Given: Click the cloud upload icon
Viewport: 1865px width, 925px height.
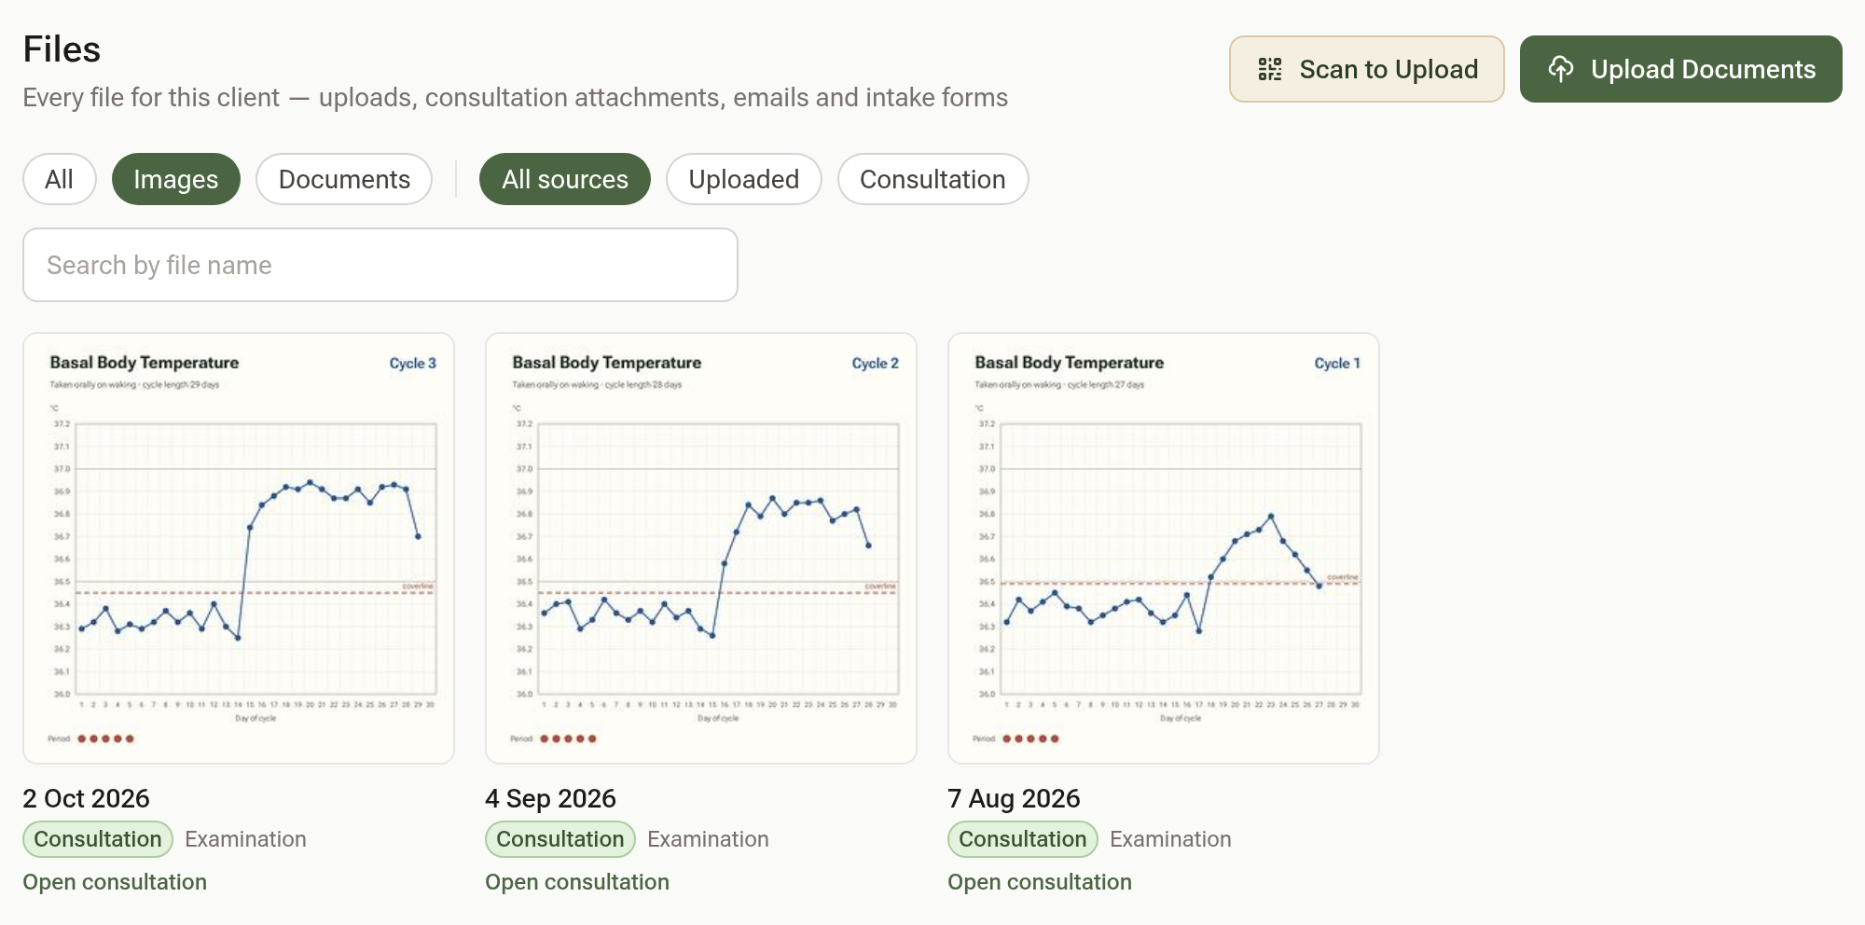Looking at the screenshot, I should 1561,69.
